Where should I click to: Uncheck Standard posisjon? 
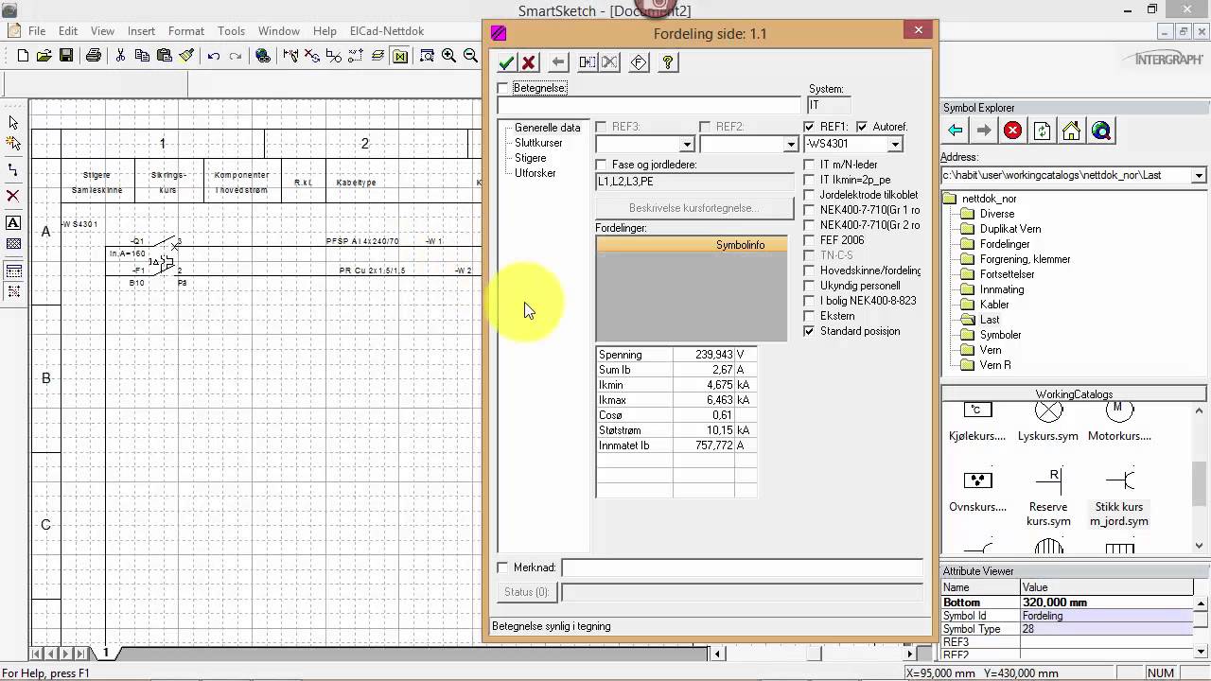[809, 331]
